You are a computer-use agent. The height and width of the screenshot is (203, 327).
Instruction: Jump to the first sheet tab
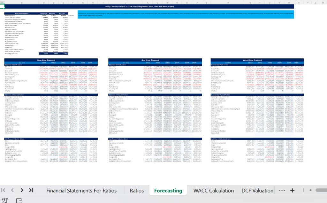pyautogui.click(x=3, y=190)
